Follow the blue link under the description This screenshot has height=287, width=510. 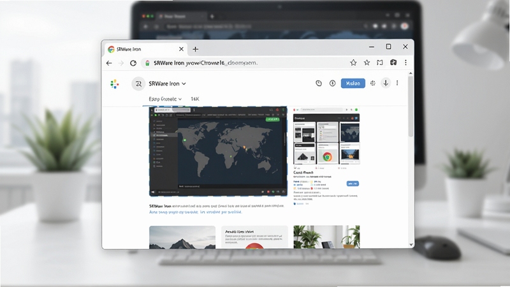pos(196,212)
